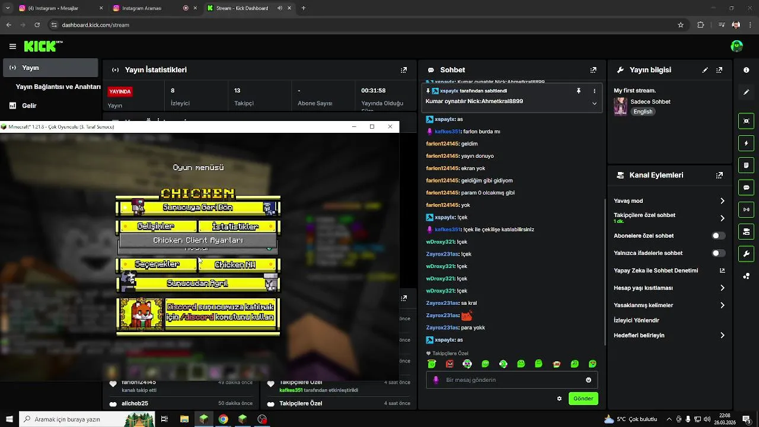Edit stream info with pencil icon in Yayın bilgisi
Screen dimensions: 759x427
[x=705, y=70]
